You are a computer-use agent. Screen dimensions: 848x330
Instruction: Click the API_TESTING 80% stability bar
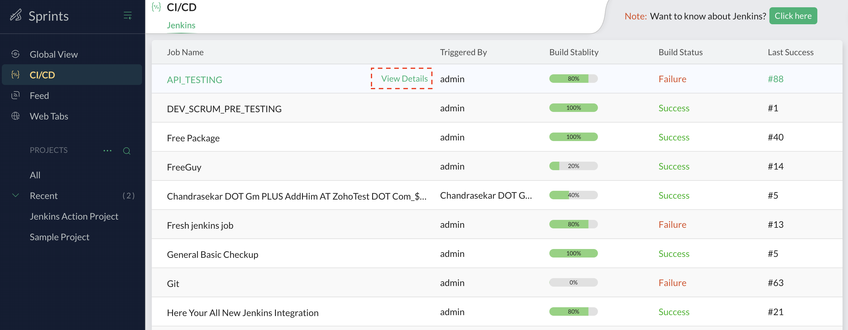[573, 79]
